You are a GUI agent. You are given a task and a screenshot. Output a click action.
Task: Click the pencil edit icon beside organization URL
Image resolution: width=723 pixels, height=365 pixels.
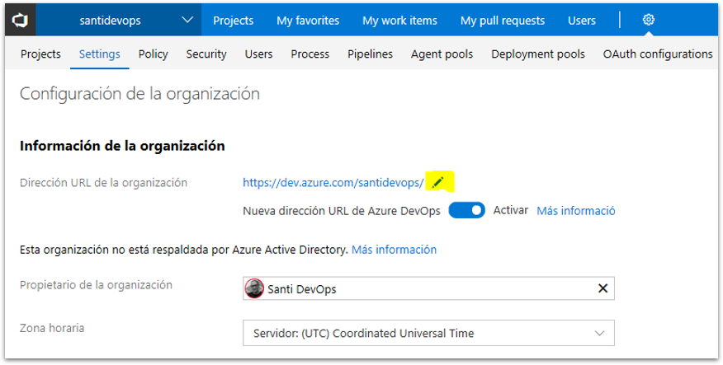(437, 182)
